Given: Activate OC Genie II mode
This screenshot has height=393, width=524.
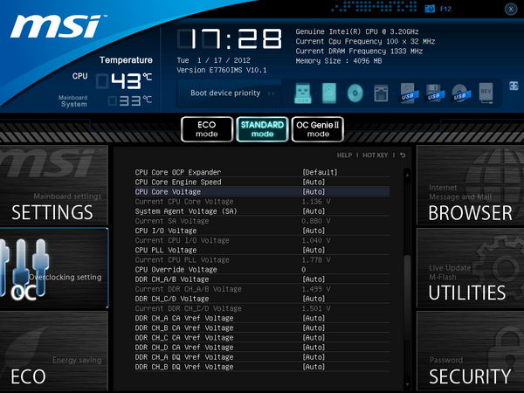Looking at the screenshot, I should 318,129.
